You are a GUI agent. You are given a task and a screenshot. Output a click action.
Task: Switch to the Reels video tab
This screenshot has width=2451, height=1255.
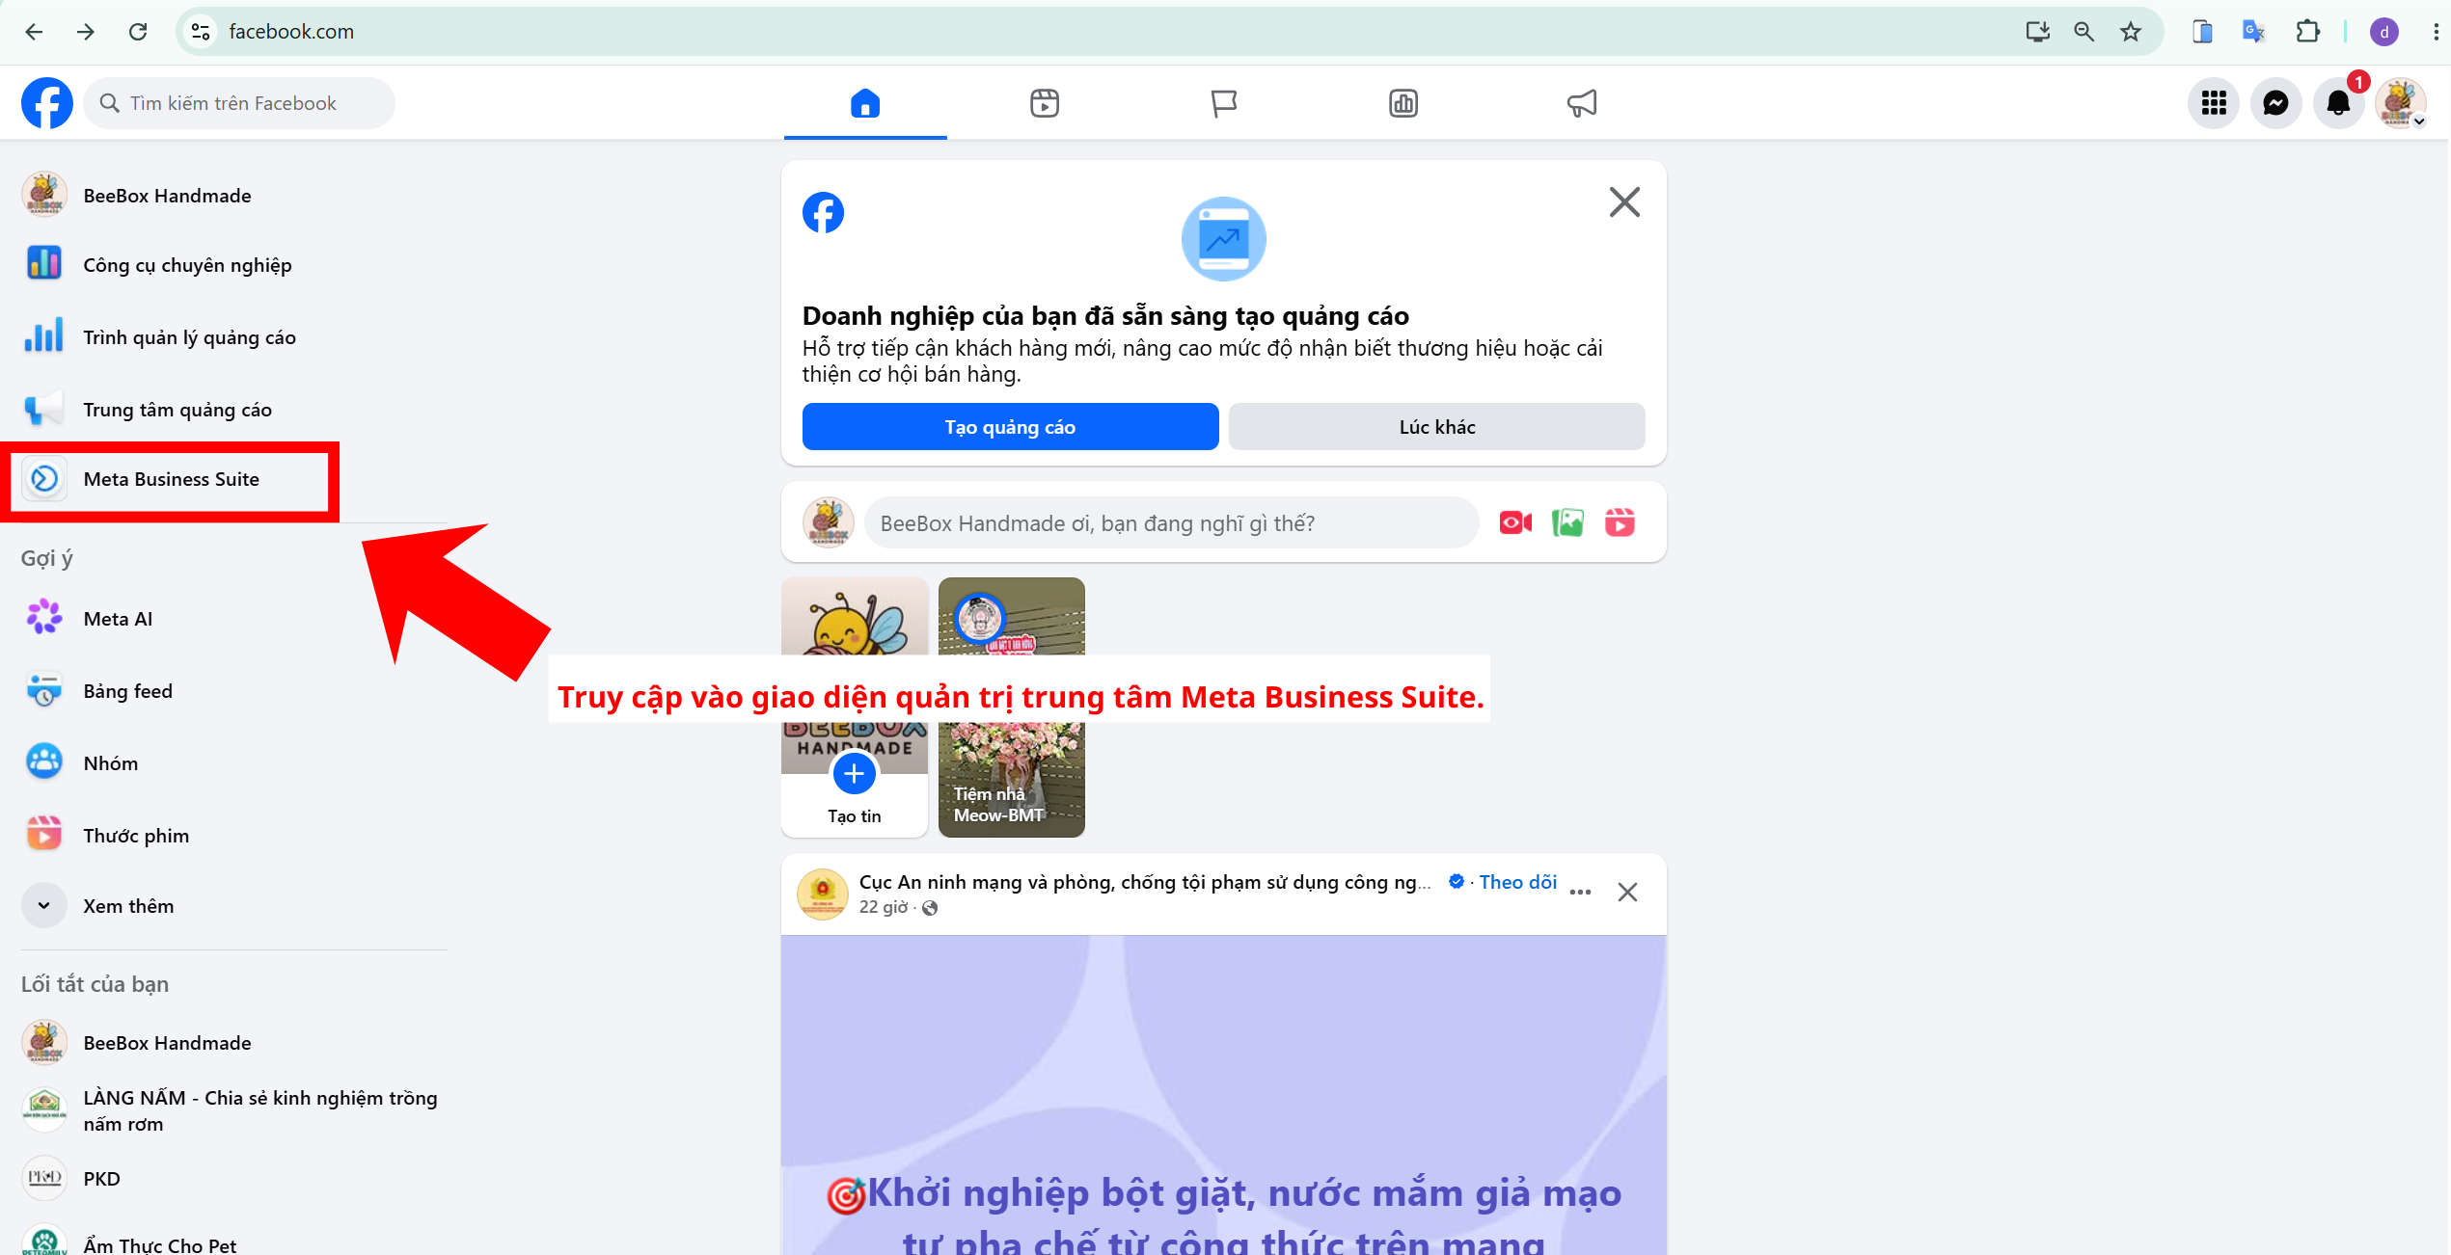(1045, 103)
